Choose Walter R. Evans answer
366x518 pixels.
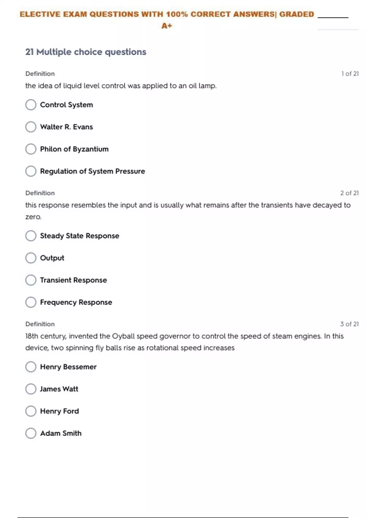click(x=31, y=127)
